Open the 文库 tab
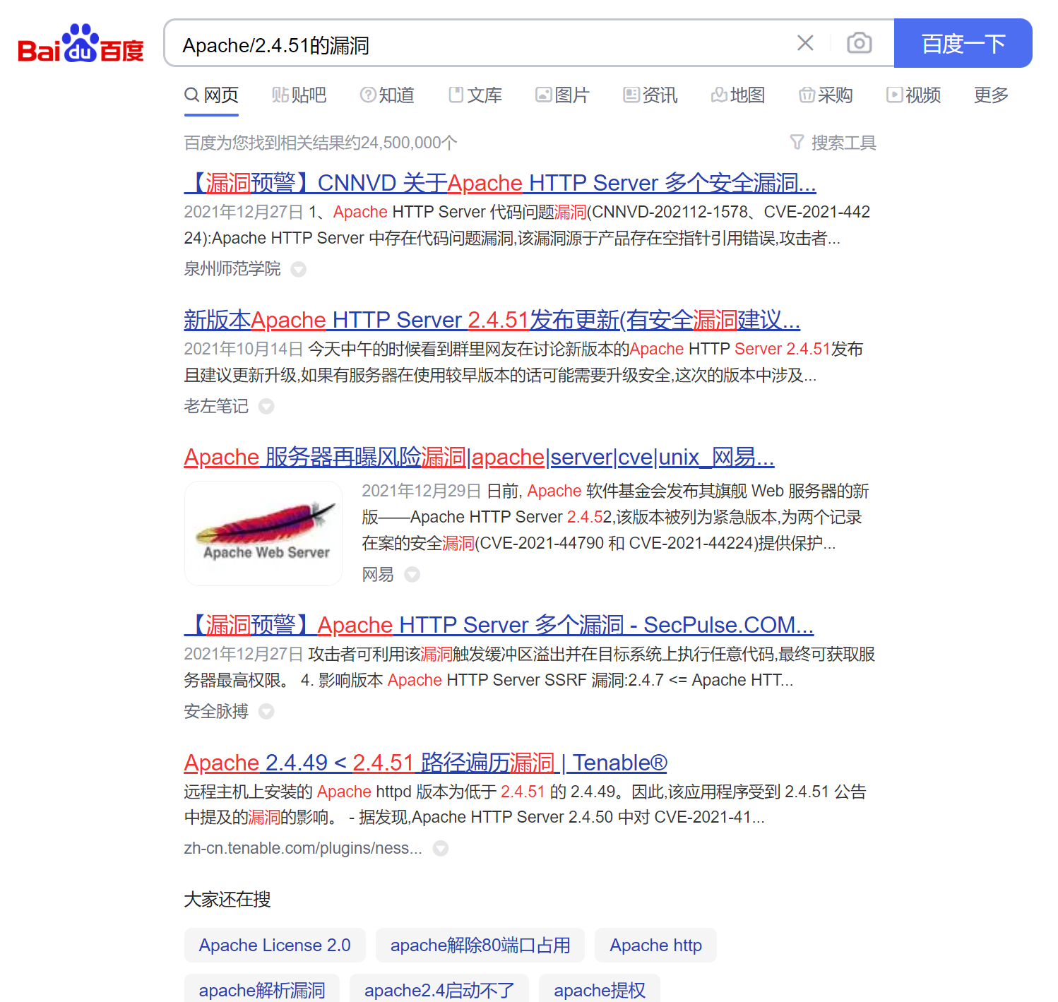The image size is (1058, 1002). click(x=475, y=95)
